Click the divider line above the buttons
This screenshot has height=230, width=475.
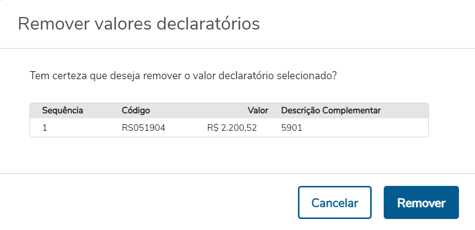click(237, 173)
